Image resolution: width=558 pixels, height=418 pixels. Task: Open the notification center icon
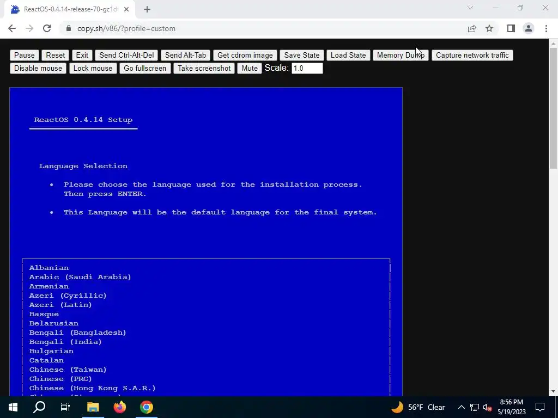(x=540, y=407)
